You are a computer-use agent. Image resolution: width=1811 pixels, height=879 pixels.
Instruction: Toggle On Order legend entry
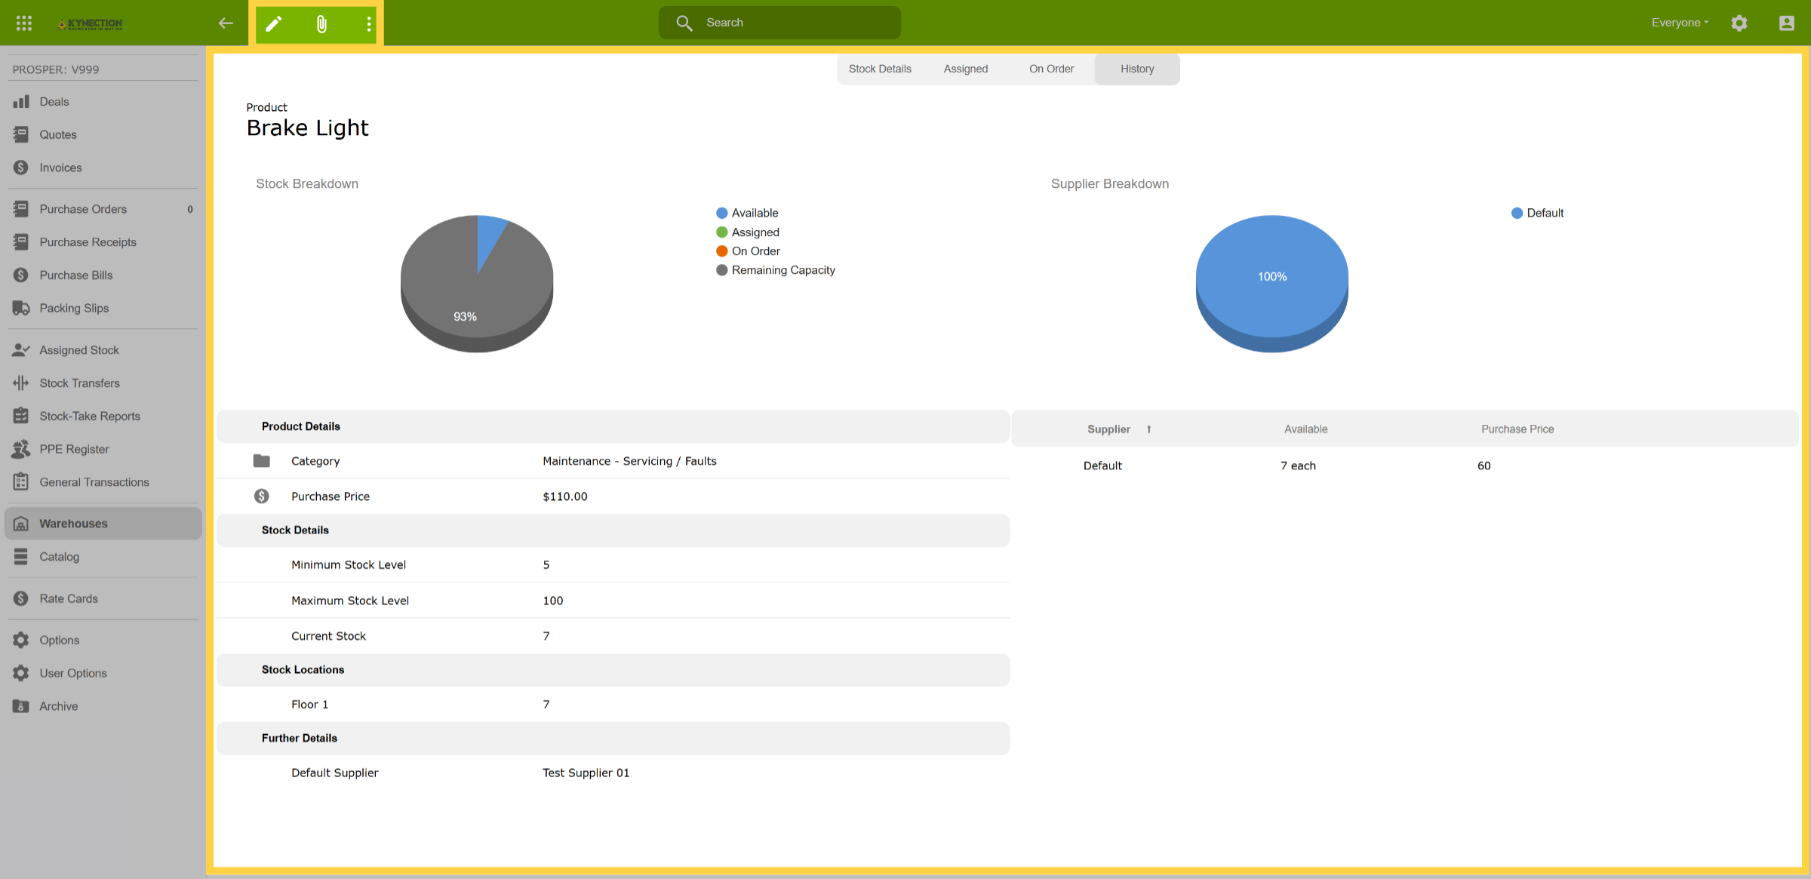[748, 251]
